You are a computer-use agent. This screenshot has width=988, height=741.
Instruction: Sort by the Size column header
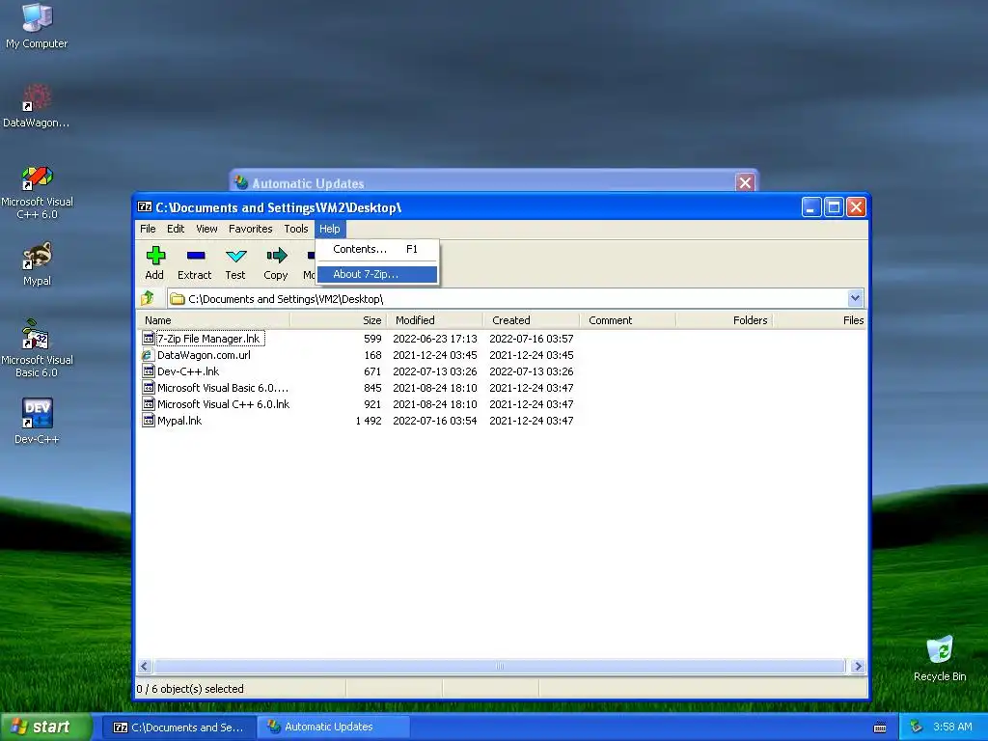coord(339,320)
